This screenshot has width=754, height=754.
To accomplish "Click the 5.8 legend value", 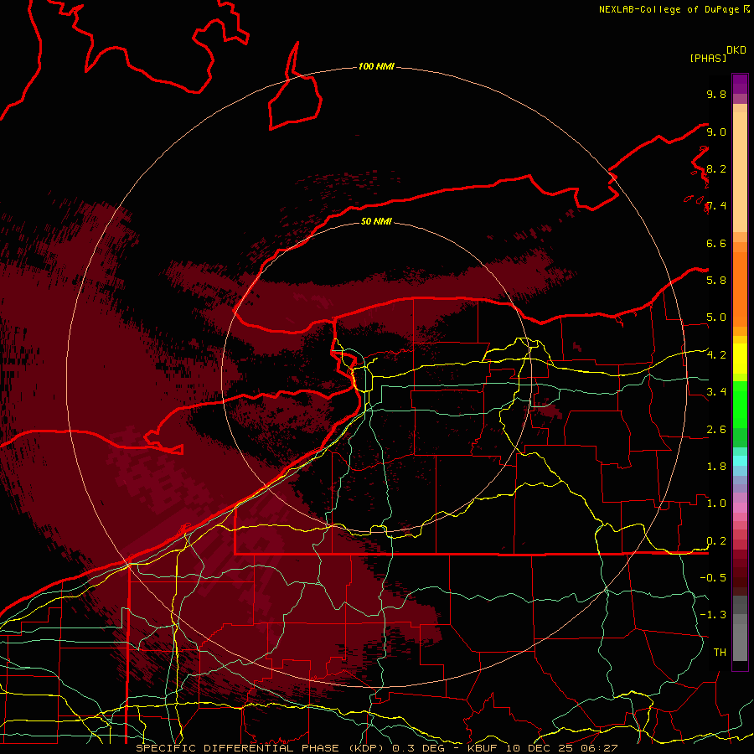I will (716, 280).
